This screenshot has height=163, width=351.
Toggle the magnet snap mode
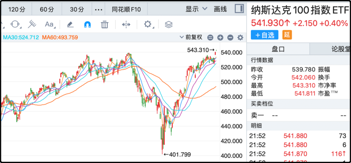87,24
